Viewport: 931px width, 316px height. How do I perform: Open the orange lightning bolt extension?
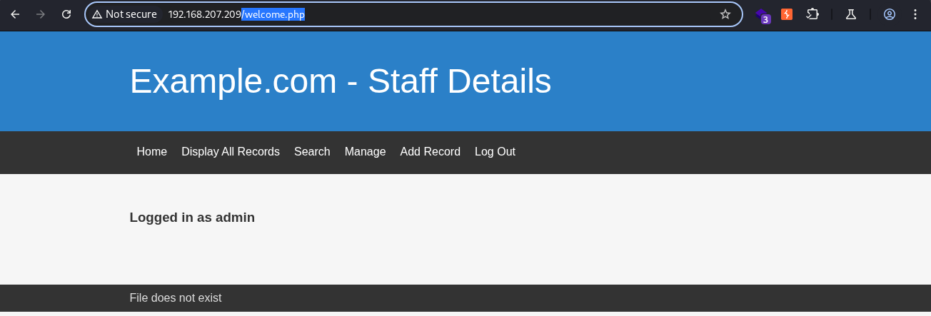tap(787, 14)
